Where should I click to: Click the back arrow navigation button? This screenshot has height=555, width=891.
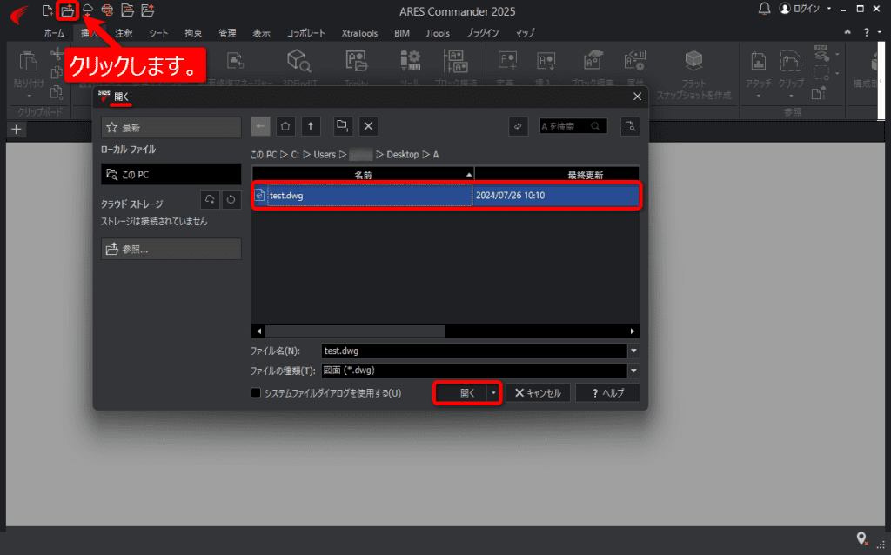point(260,126)
